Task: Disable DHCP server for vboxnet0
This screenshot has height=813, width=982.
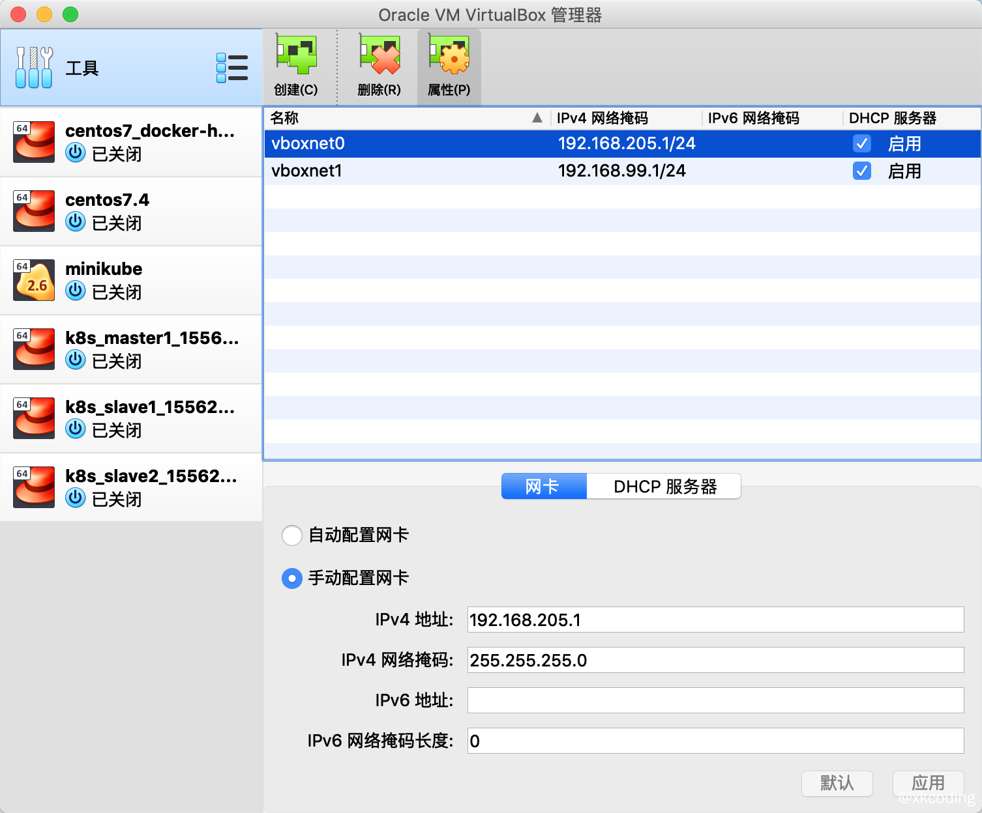Action: tap(862, 143)
